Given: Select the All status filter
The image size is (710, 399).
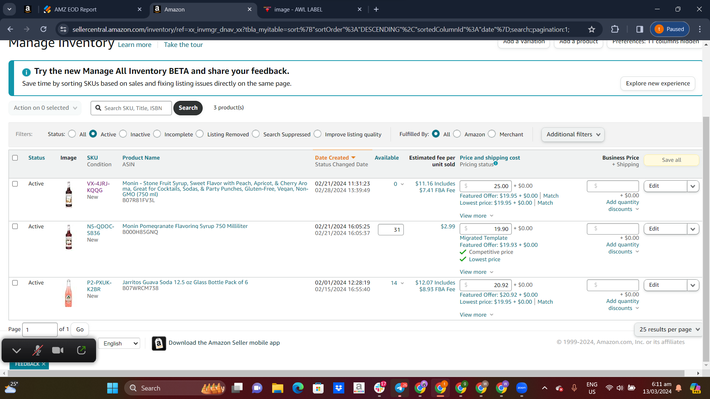Looking at the screenshot, I should click(x=72, y=134).
